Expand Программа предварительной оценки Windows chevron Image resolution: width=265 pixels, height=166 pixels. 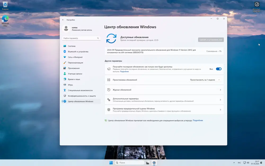click(x=220, y=110)
